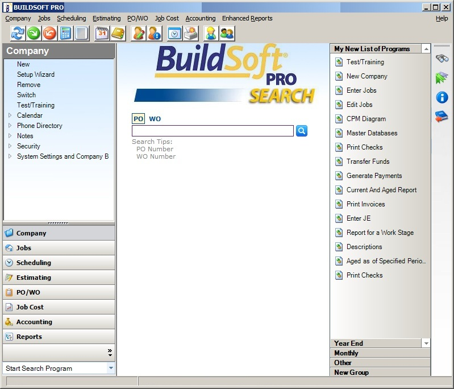Click the two people toolbar icon
This screenshot has width=454, height=389.
click(227, 34)
